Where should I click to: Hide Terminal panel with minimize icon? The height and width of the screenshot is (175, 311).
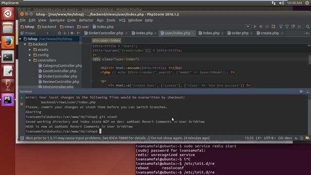308,91
